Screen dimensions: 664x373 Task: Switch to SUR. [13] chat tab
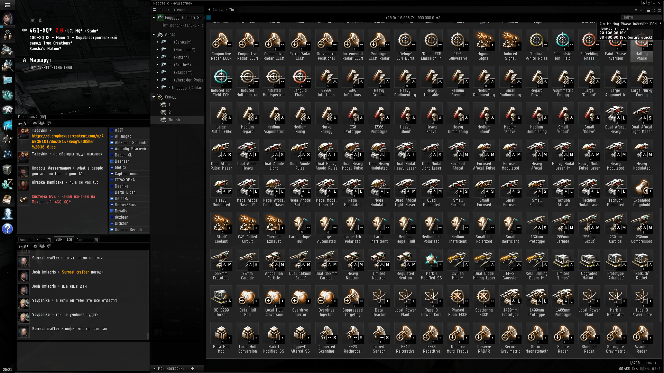point(64,239)
